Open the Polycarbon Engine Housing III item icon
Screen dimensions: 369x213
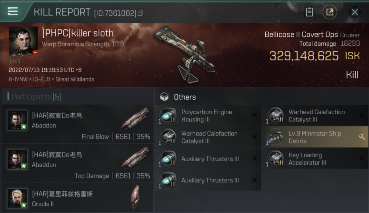coord(168,116)
